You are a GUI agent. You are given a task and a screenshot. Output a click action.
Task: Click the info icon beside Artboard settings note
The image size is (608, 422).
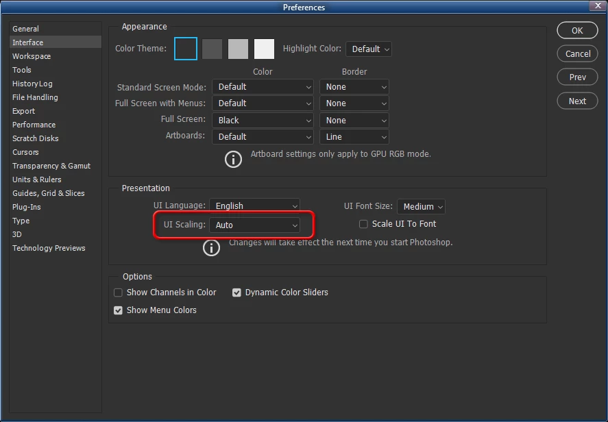(x=233, y=159)
